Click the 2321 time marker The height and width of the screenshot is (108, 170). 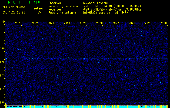[x=18, y=23]
